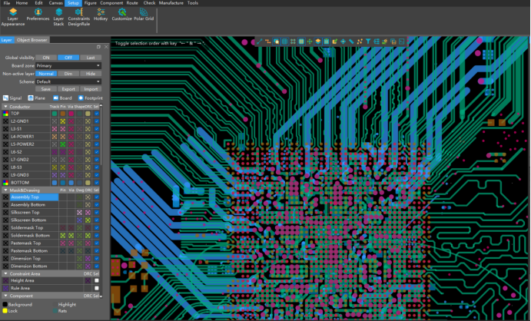This screenshot has width=531, height=321.
Task: Click the Export scheme button
Action: [x=68, y=89]
